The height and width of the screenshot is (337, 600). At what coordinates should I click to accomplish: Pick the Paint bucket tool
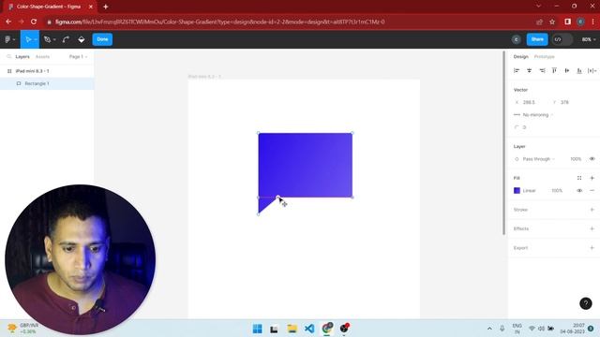pos(82,39)
